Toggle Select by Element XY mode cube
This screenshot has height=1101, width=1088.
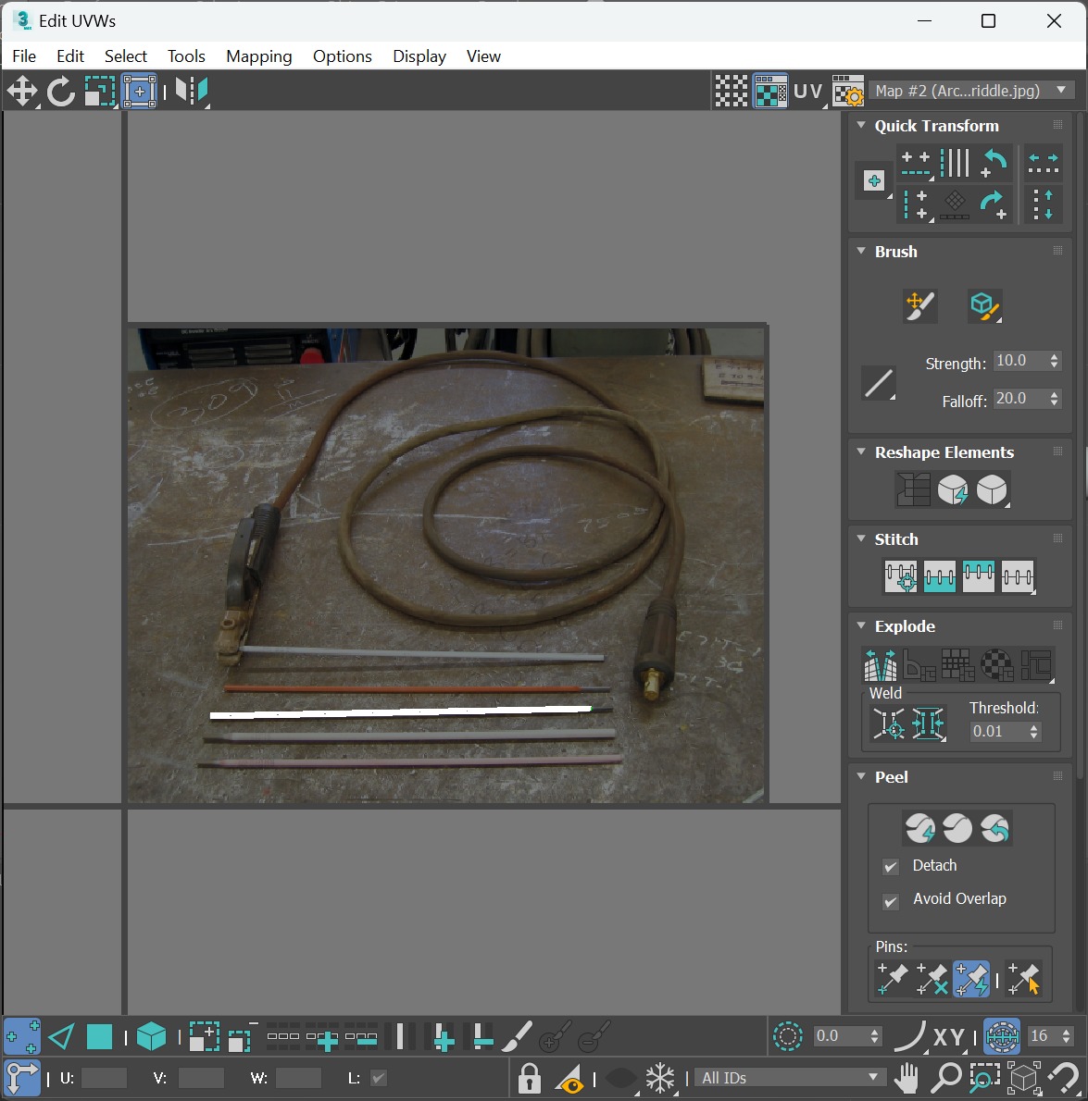pyautogui.click(x=151, y=1037)
